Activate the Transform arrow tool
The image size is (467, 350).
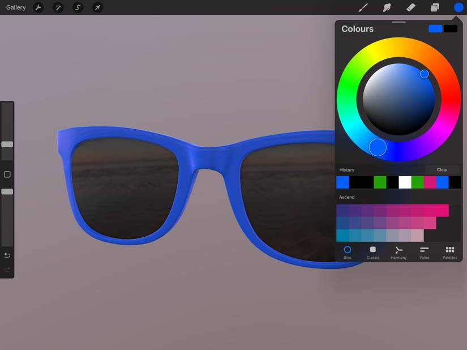tap(98, 7)
